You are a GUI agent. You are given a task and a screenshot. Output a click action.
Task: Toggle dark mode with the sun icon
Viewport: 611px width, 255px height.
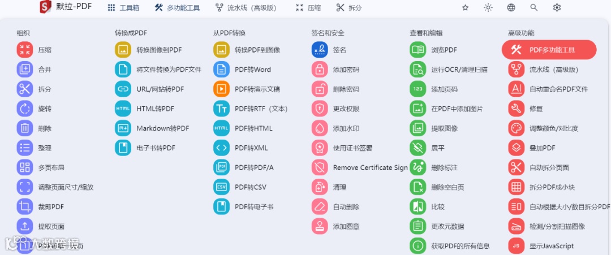pyautogui.click(x=488, y=7)
